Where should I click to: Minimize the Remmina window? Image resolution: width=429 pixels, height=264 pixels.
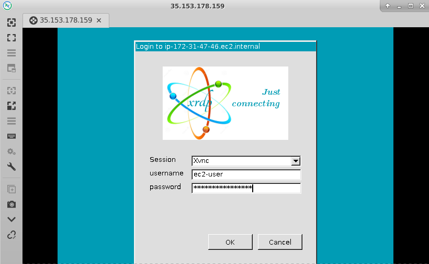click(x=399, y=6)
